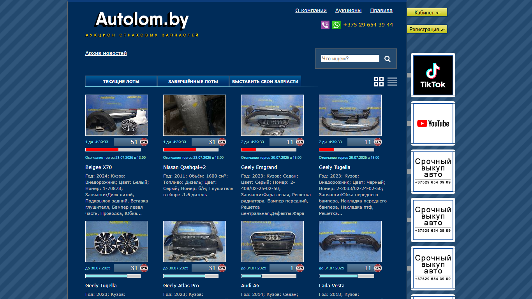Open the Текущие лоты tab
The image size is (532, 299).
click(121, 81)
